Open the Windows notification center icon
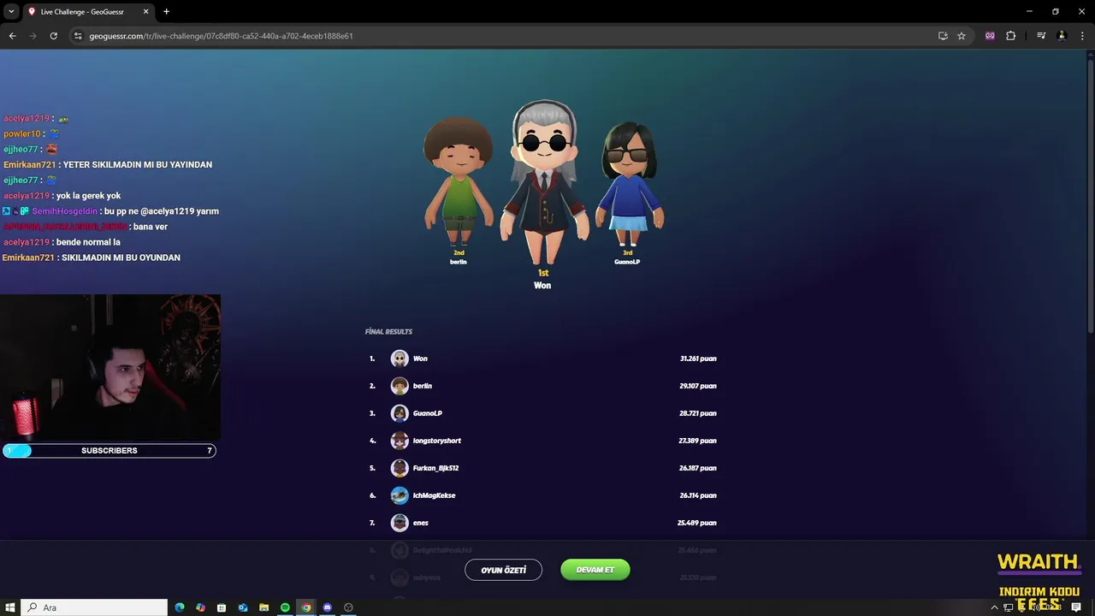The height and width of the screenshot is (616, 1095). tap(1076, 607)
